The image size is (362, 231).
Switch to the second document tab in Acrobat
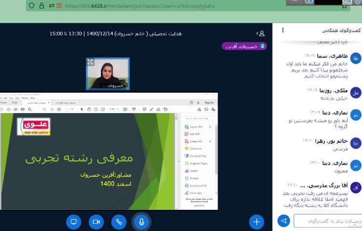coord(66,103)
